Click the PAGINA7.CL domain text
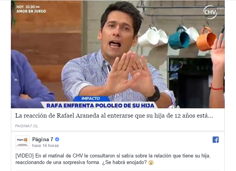The image size is (236, 171). (x=27, y=126)
